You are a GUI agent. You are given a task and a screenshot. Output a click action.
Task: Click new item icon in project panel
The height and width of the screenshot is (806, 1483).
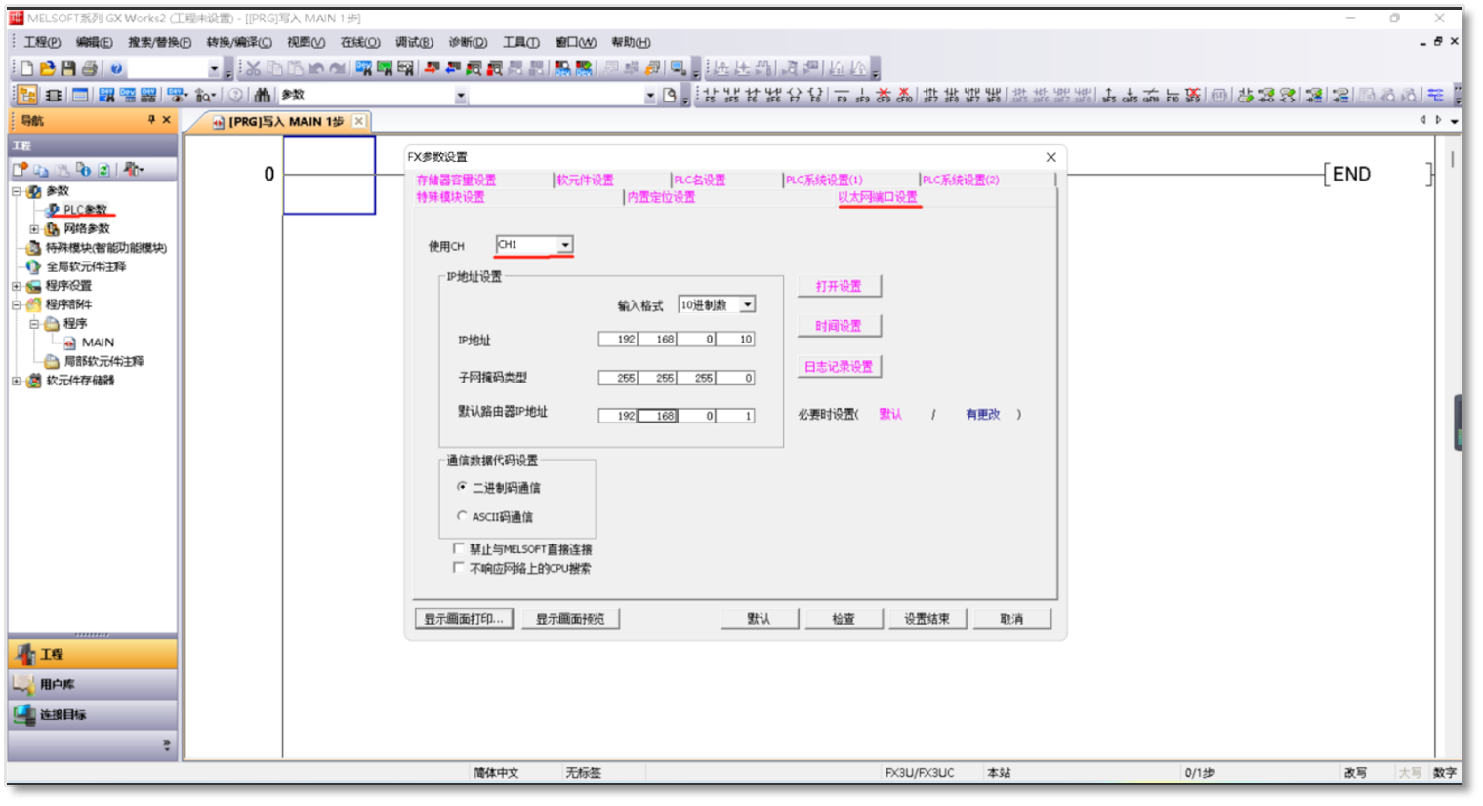[21, 170]
